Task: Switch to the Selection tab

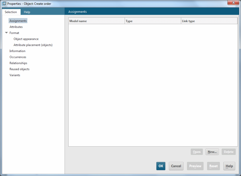Action: pos(11,12)
